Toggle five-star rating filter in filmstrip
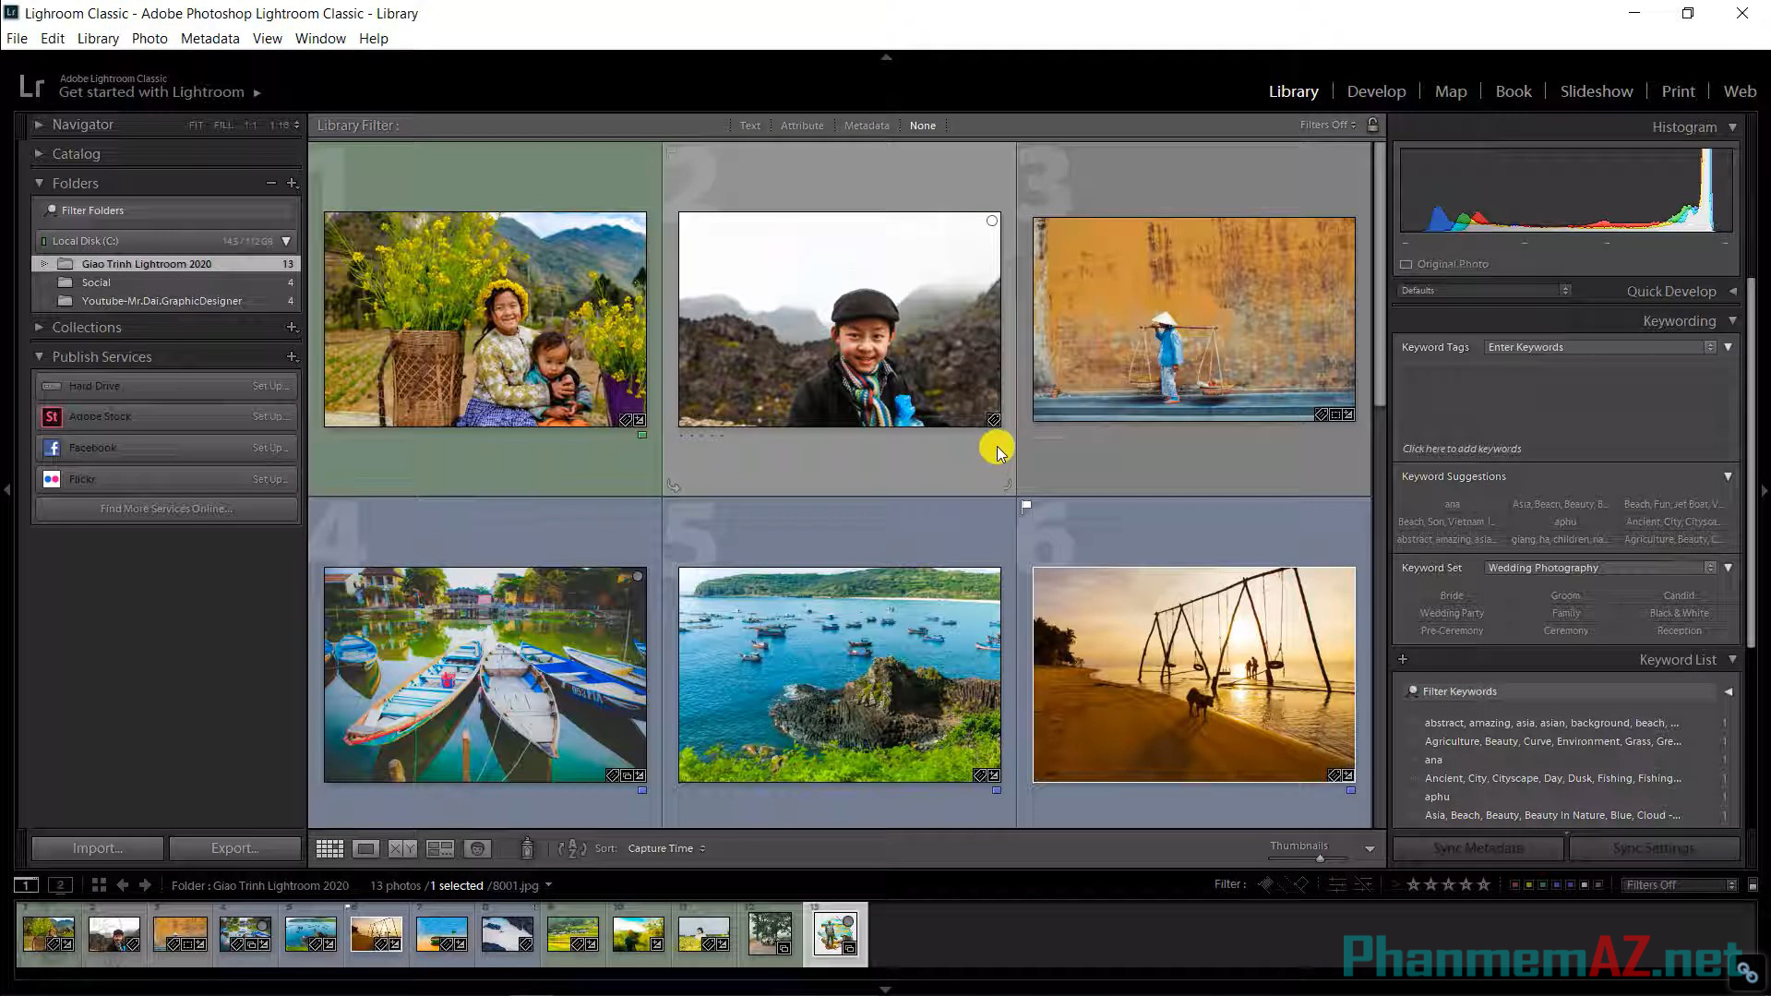Screen dimensions: 1771x996 point(1484,883)
